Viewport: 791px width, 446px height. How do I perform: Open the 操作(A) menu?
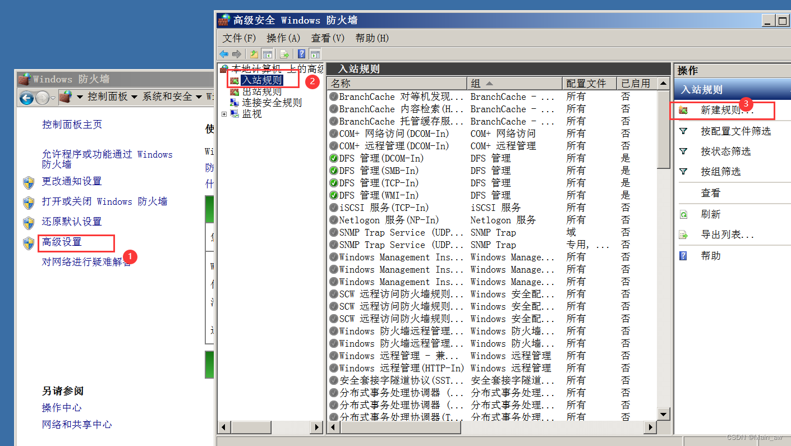click(x=283, y=38)
